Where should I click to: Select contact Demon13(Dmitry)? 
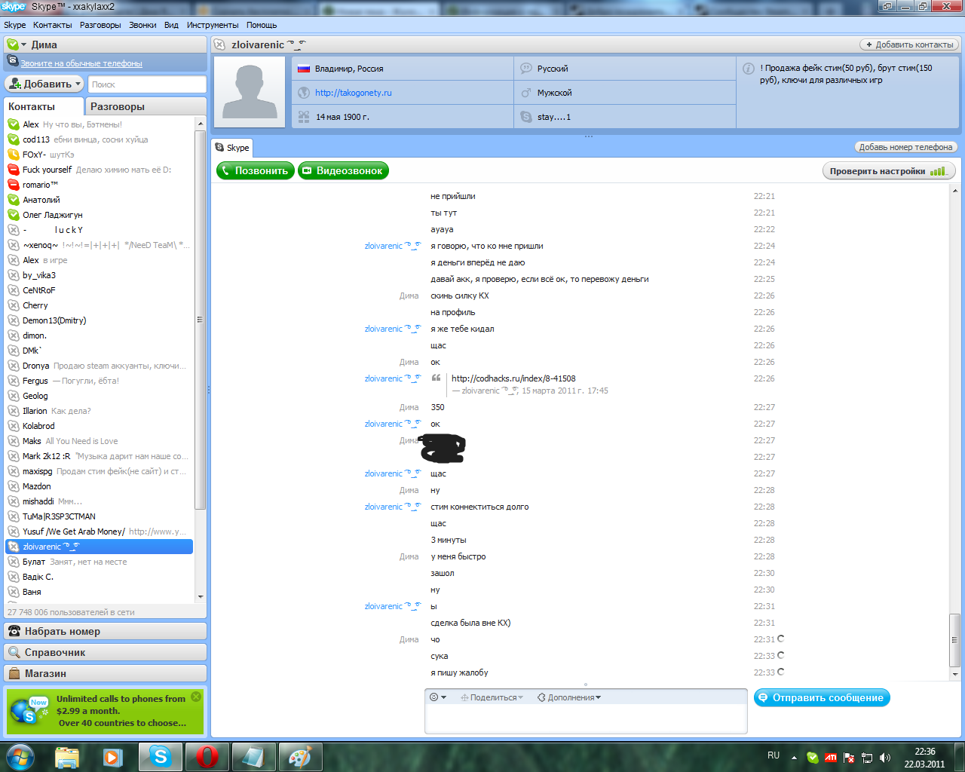pos(100,320)
